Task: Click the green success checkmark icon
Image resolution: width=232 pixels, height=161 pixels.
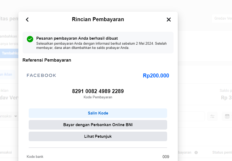Action: coord(30,39)
